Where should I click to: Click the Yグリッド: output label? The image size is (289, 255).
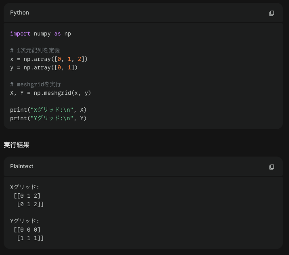pos(24,221)
